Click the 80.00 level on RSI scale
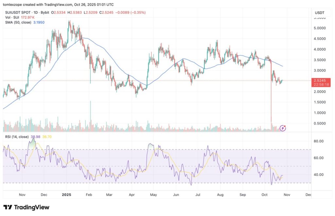This screenshot has width=335, height=216. click(319, 141)
